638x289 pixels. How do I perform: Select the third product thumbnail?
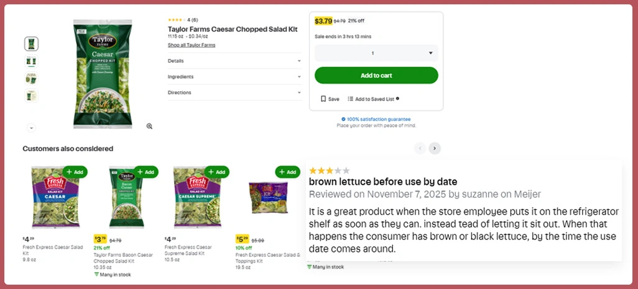tap(31, 78)
